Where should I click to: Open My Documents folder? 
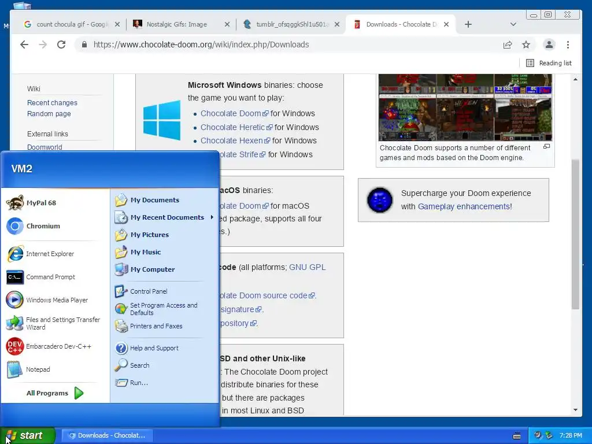164,199
